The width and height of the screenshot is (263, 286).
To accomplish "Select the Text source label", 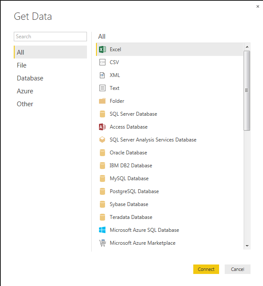I will coord(114,88).
